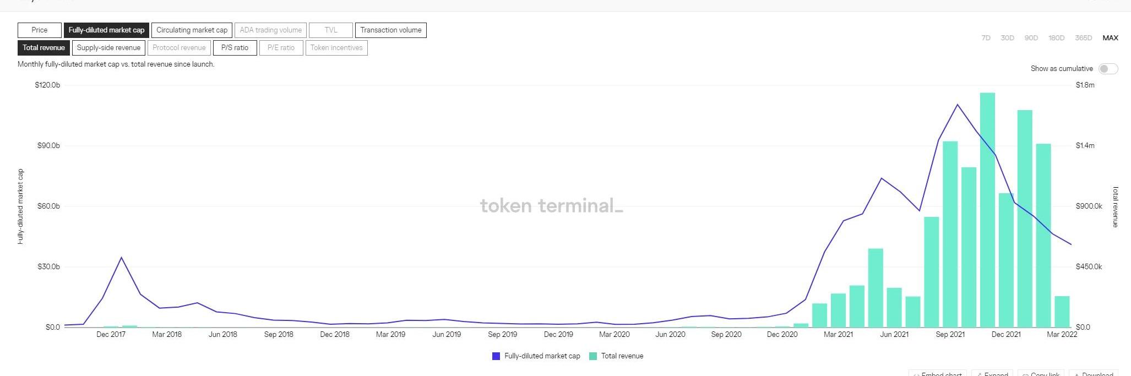Switch to the 365D range

pos(1083,38)
